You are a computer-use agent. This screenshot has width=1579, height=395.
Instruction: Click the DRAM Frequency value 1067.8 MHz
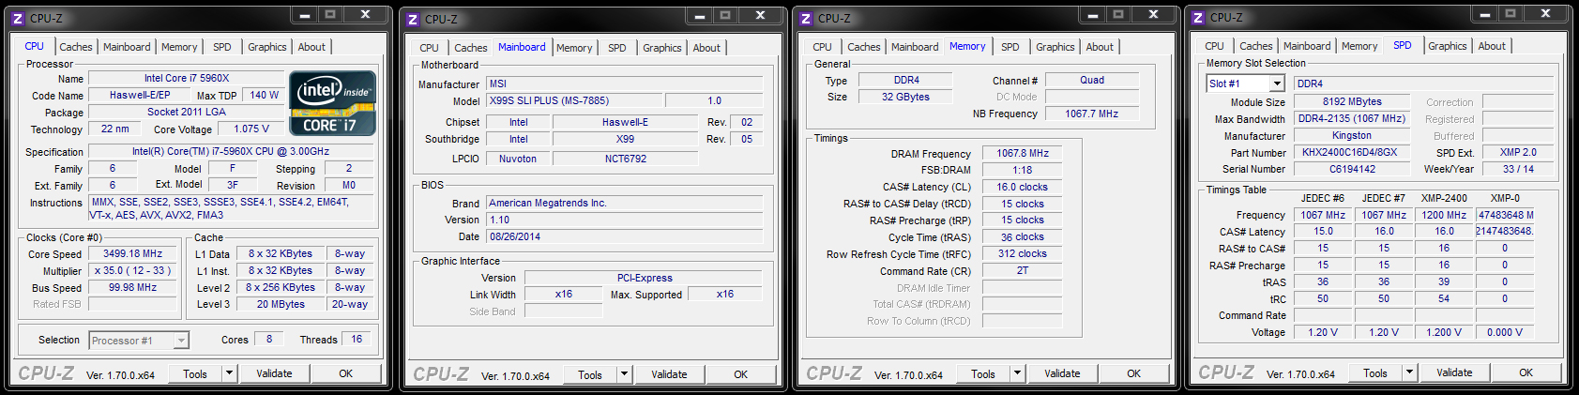pos(1023,154)
